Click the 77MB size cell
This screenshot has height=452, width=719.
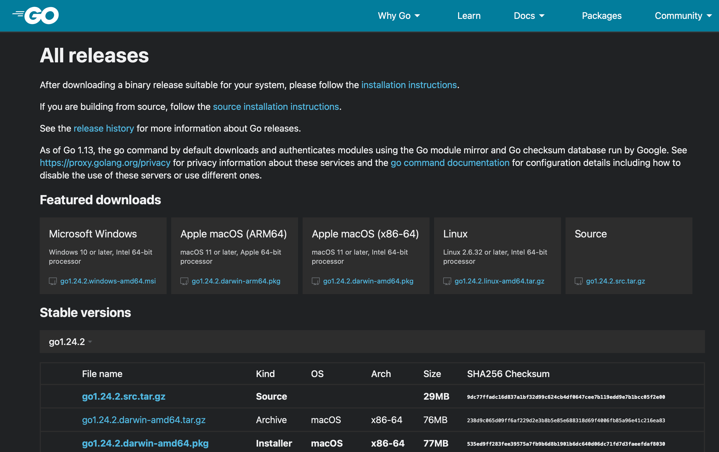[436, 443]
